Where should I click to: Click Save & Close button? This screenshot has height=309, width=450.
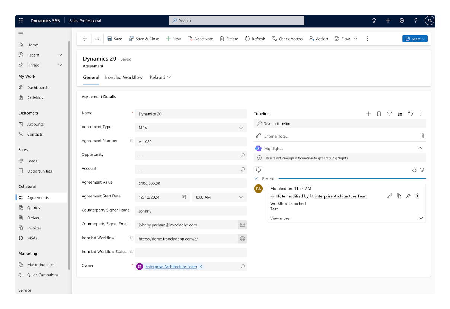click(x=144, y=39)
